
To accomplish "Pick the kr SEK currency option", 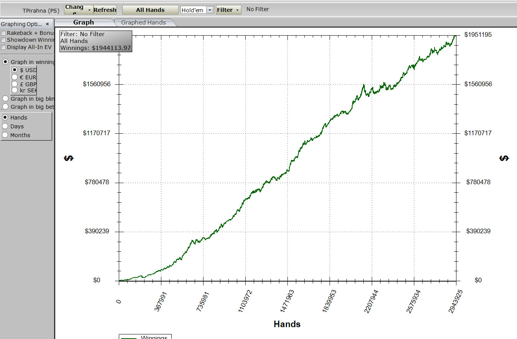I will [x=15, y=90].
